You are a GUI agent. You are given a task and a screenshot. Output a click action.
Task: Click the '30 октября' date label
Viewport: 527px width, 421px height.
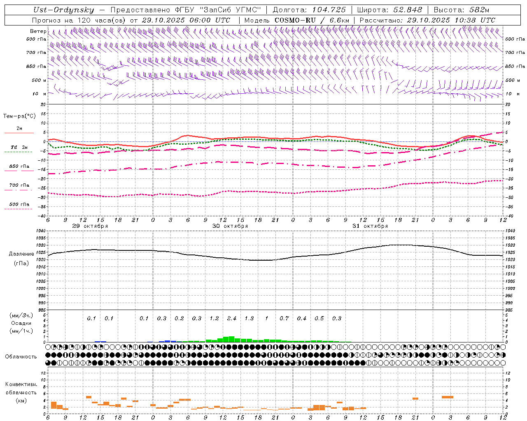(x=230, y=226)
